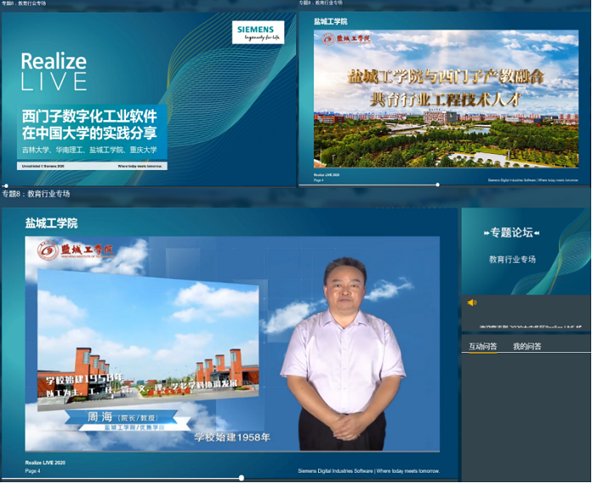Click the golden '共育行业工程技术人才' text on the campus slide
Screen dimensions: 592x483
coord(446,100)
